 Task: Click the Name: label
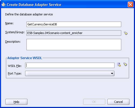[9, 23]
